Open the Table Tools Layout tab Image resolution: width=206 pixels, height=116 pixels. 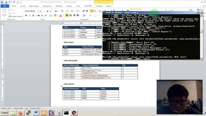click(x=108, y=6)
